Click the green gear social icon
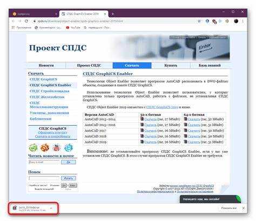This screenshot has width=256, height=222. tap(33, 148)
